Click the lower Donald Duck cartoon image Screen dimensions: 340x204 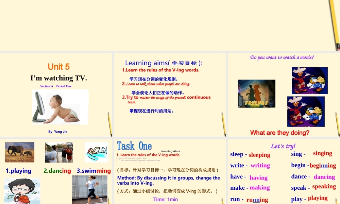[306, 112]
